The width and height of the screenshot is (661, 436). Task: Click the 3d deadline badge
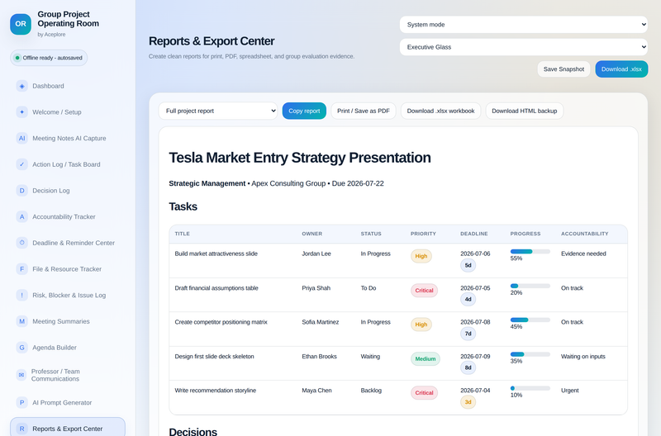click(x=468, y=402)
